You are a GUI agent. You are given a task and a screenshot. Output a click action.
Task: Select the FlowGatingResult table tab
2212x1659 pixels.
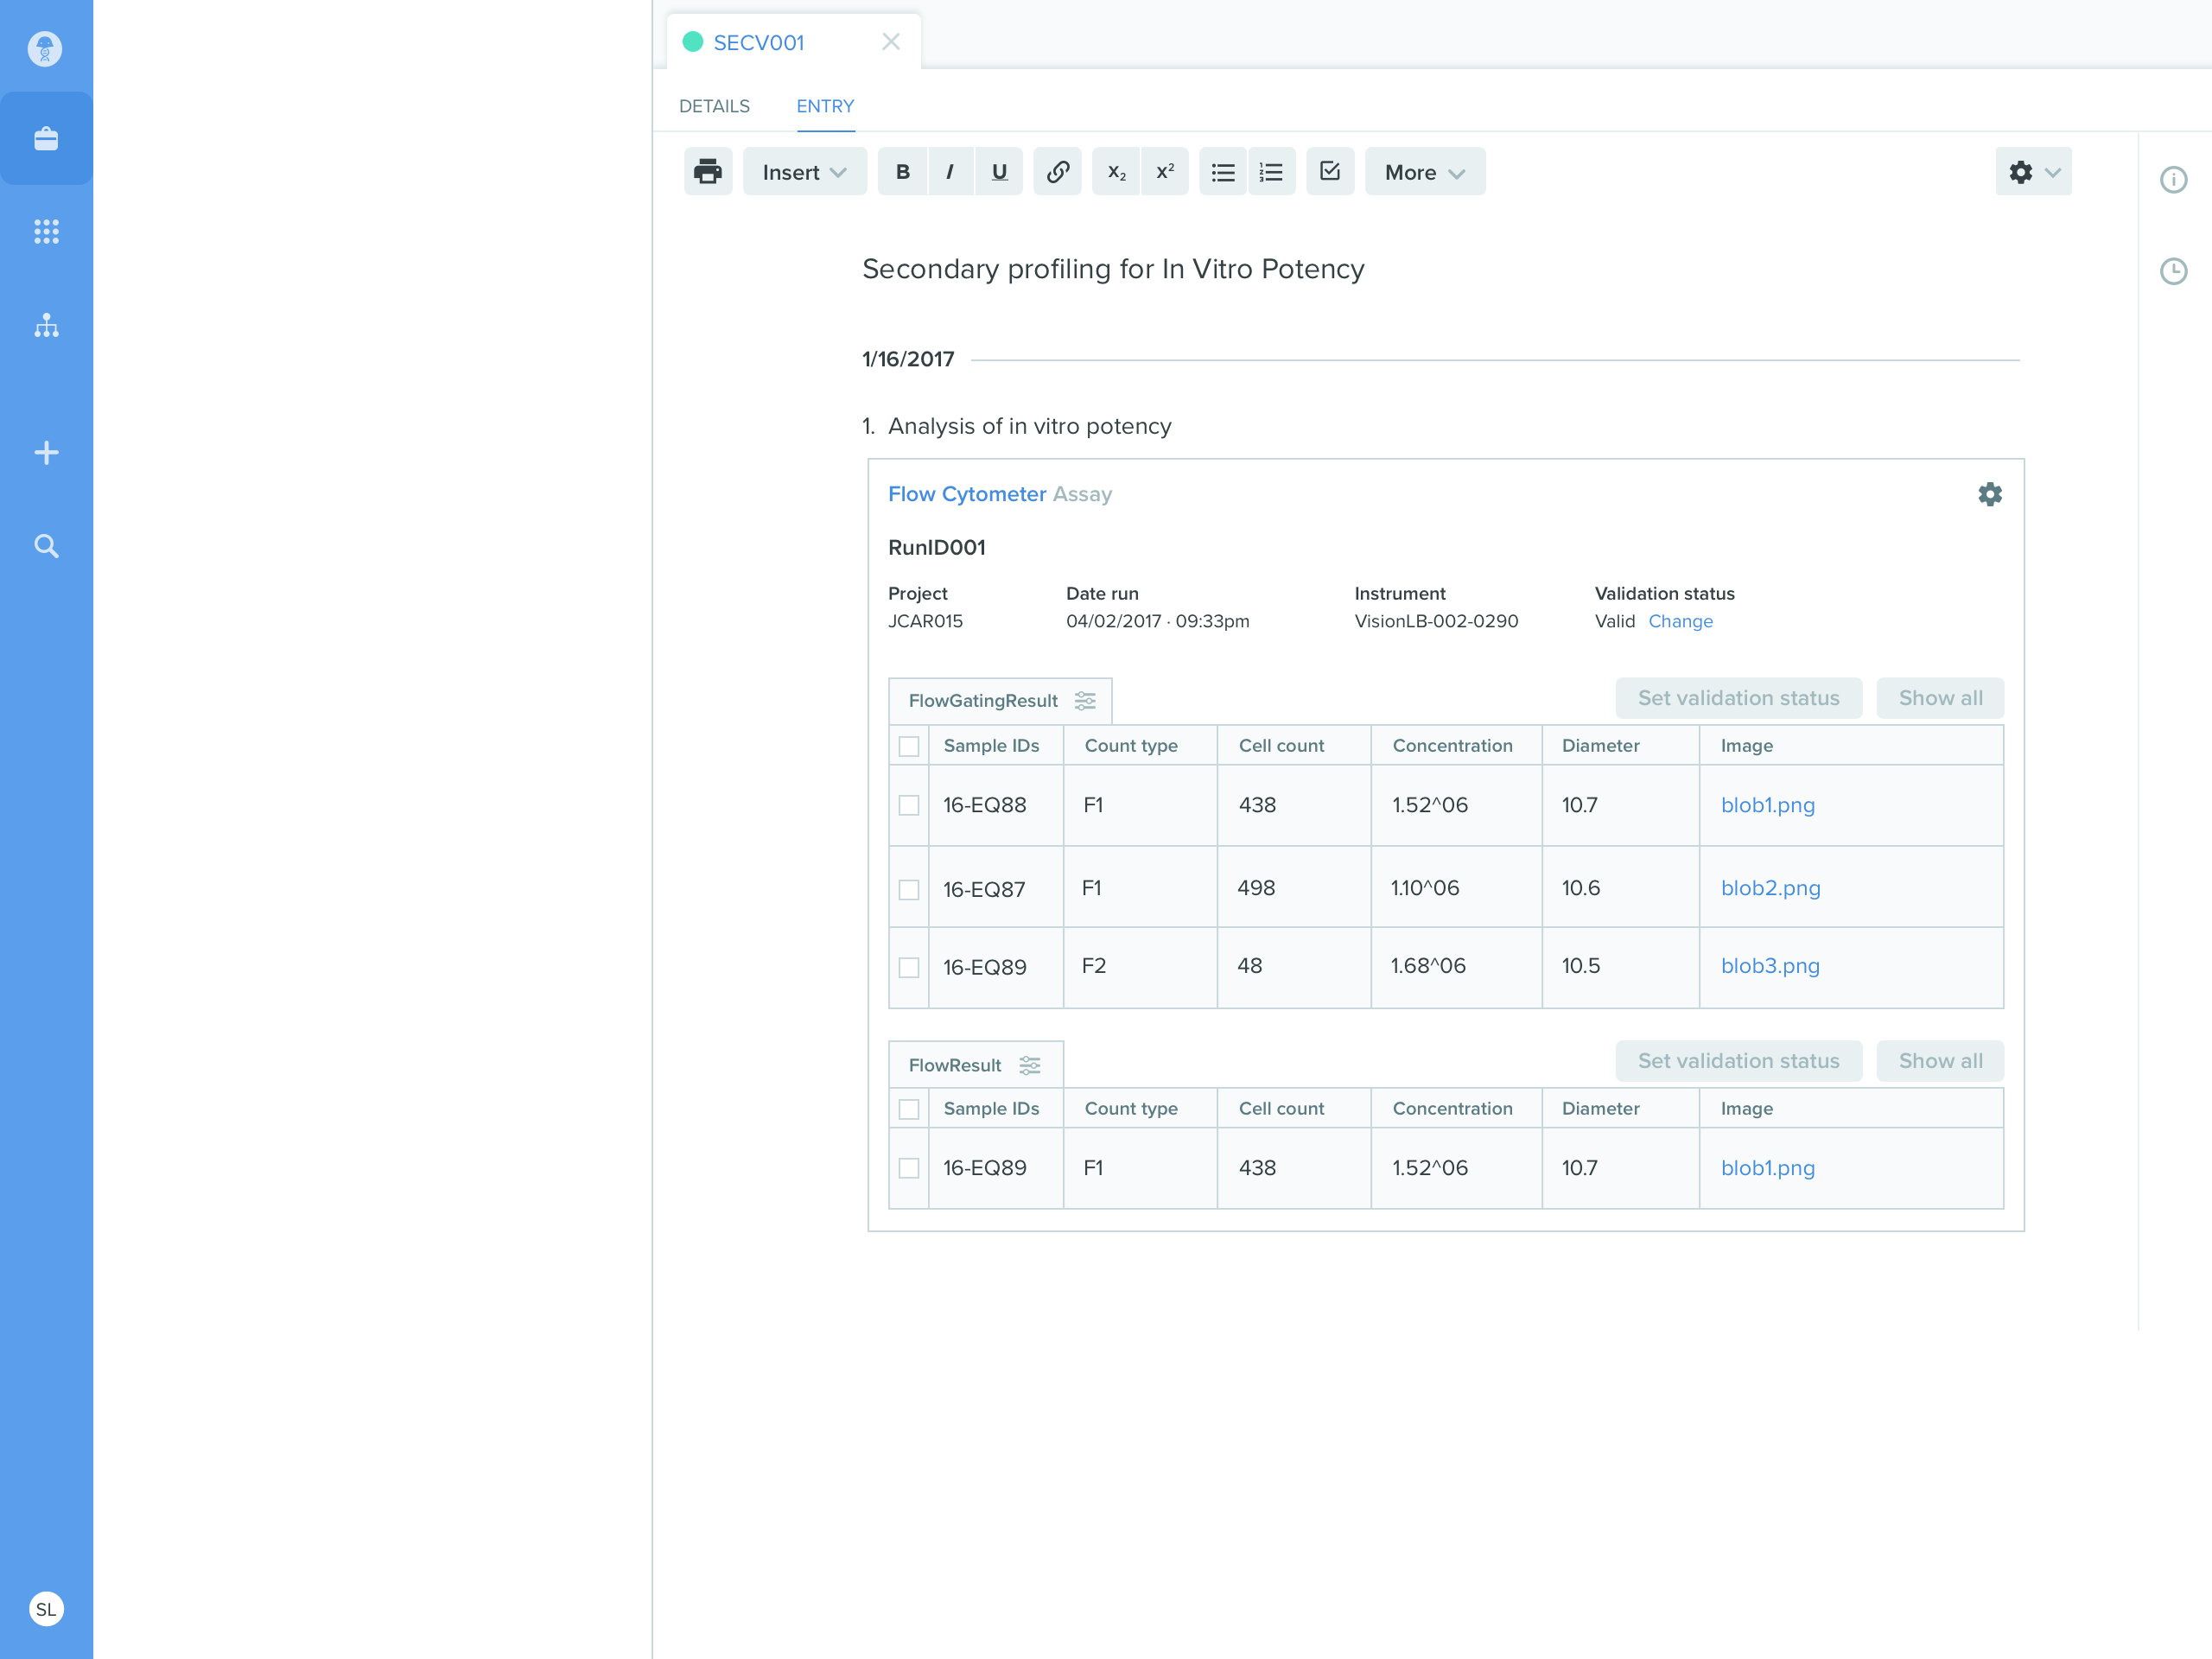[1000, 700]
